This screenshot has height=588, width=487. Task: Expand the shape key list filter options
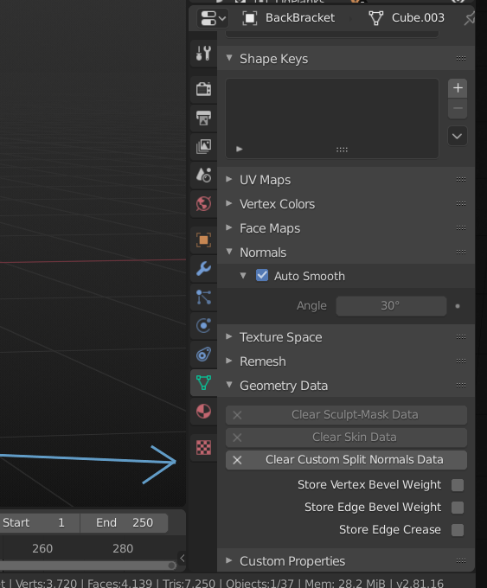click(x=240, y=150)
